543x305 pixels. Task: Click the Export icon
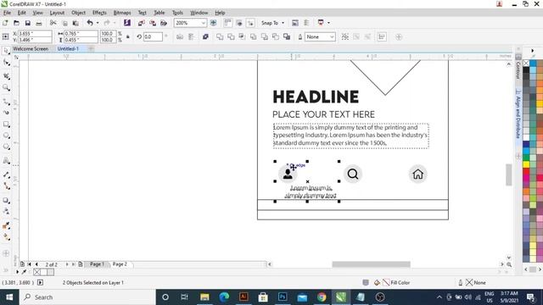pos(153,23)
